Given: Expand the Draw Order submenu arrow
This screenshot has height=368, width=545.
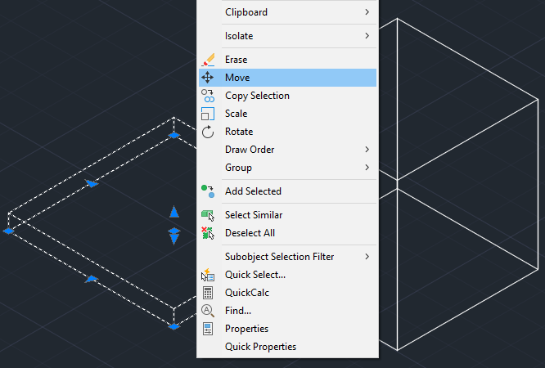Looking at the screenshot, I should point(367,150).
